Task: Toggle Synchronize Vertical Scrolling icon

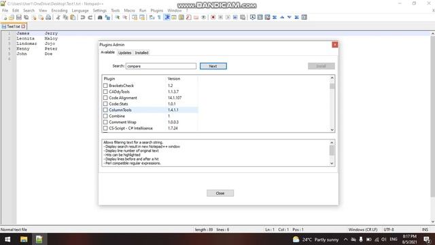Action: pos(135,17)
